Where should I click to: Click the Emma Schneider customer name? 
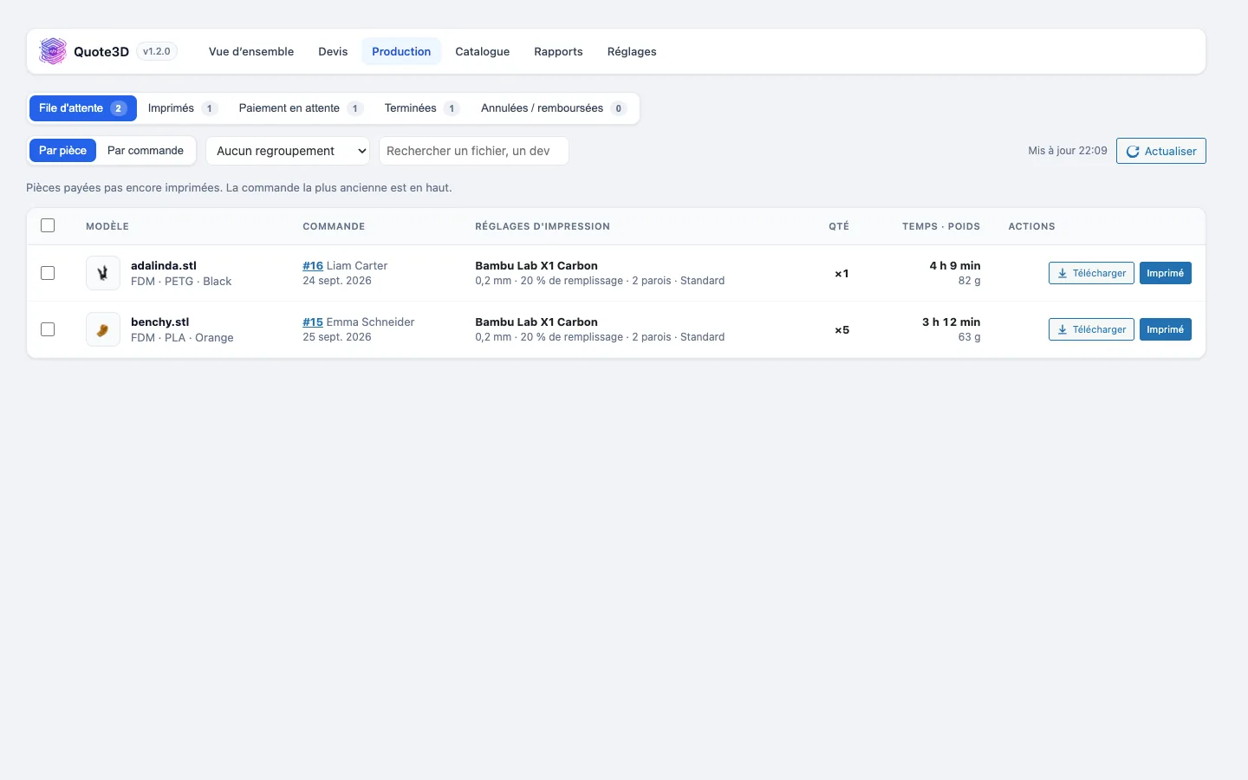370,322
